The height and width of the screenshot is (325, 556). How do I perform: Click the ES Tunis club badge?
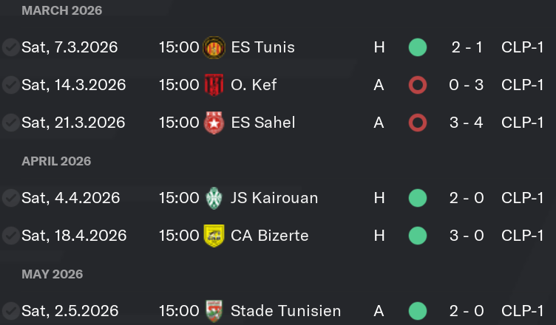coord(214,47)
